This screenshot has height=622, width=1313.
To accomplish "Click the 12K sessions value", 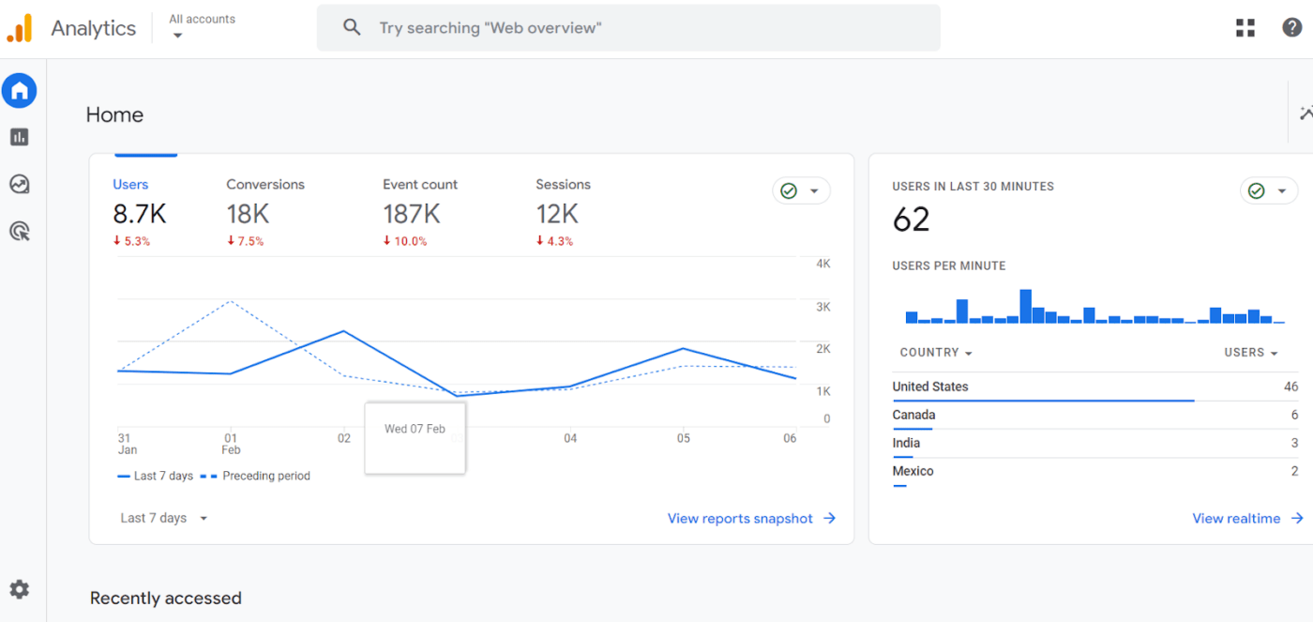I will (x=557, y=215).
